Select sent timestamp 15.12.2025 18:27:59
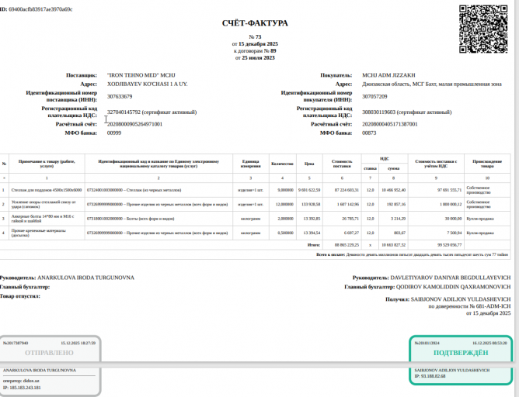The height and width of the screenshot is (397, 519). [x=78, y=343]
